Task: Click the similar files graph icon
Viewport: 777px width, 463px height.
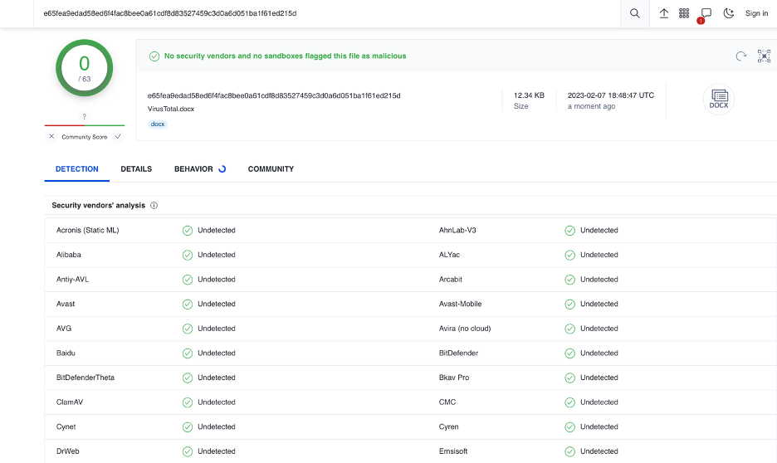Action: pyautogui.click(x=764, y=56)
